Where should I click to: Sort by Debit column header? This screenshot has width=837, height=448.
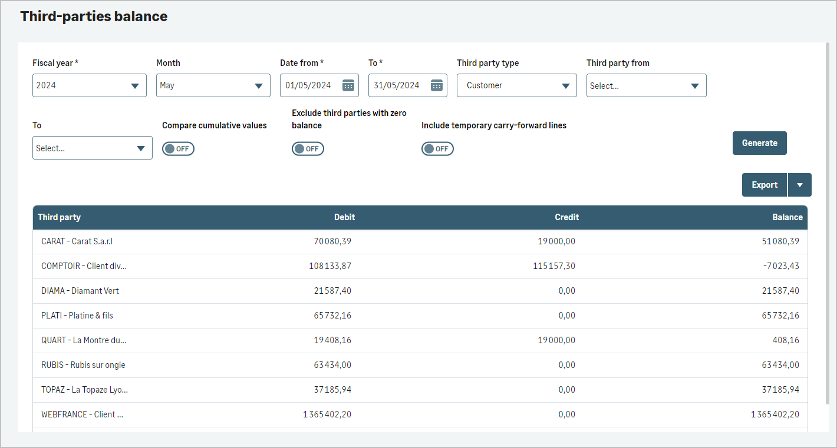pos(345,217)
